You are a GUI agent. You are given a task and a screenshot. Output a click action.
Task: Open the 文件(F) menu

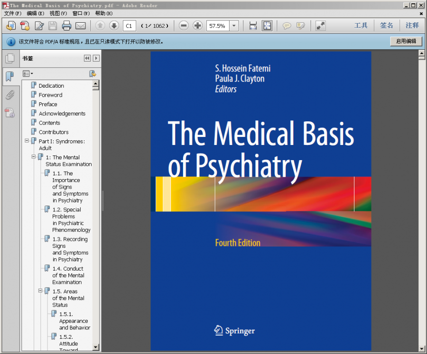(x=12, y=13)
